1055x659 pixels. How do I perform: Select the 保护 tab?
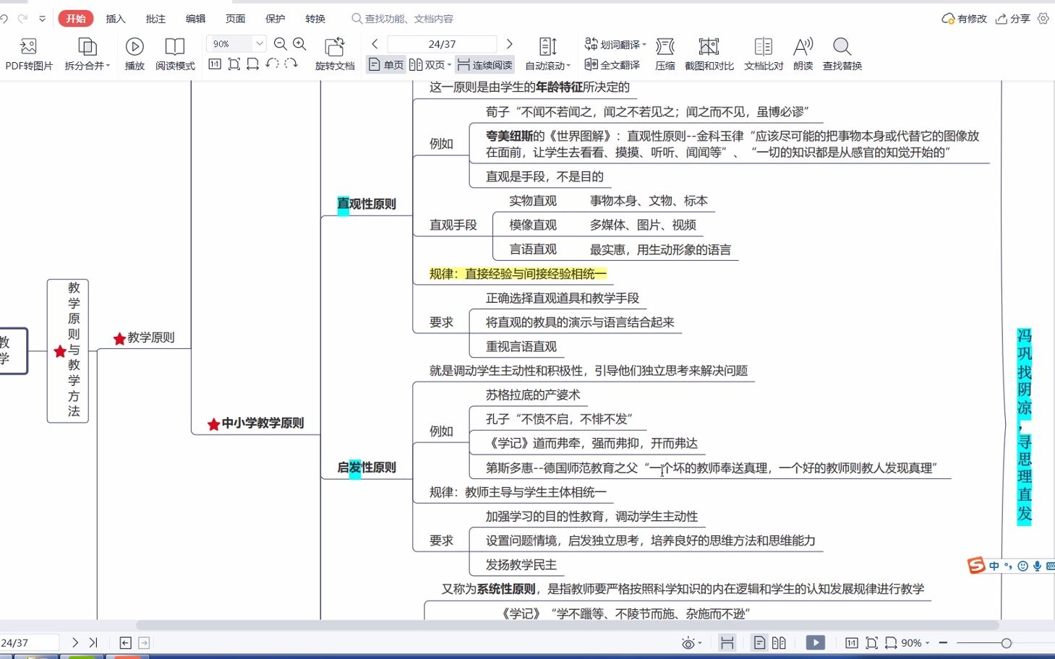click(275, 19)
